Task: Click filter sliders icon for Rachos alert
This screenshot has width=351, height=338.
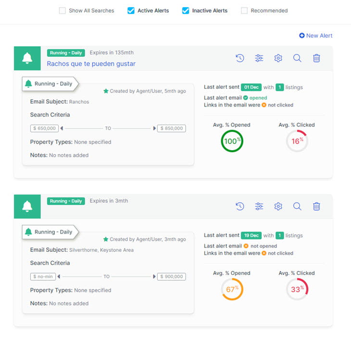Action: tap(259, 58)
